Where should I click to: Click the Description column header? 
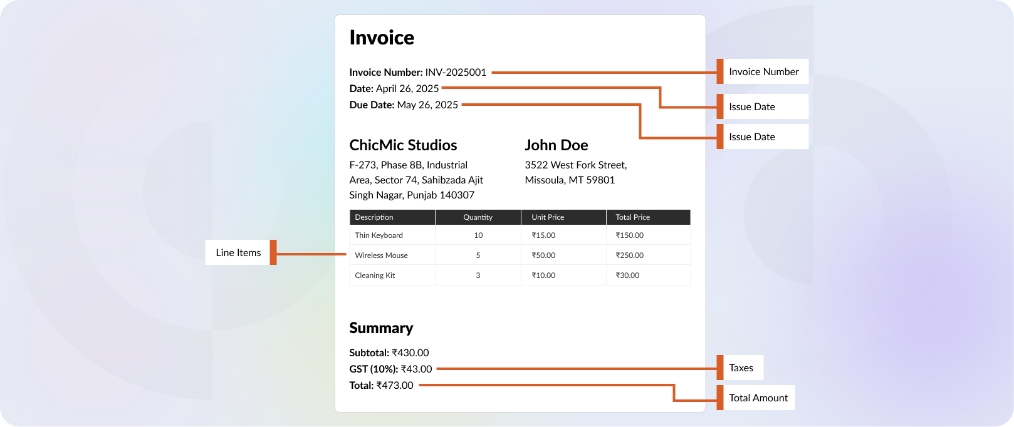pos(374,217)
